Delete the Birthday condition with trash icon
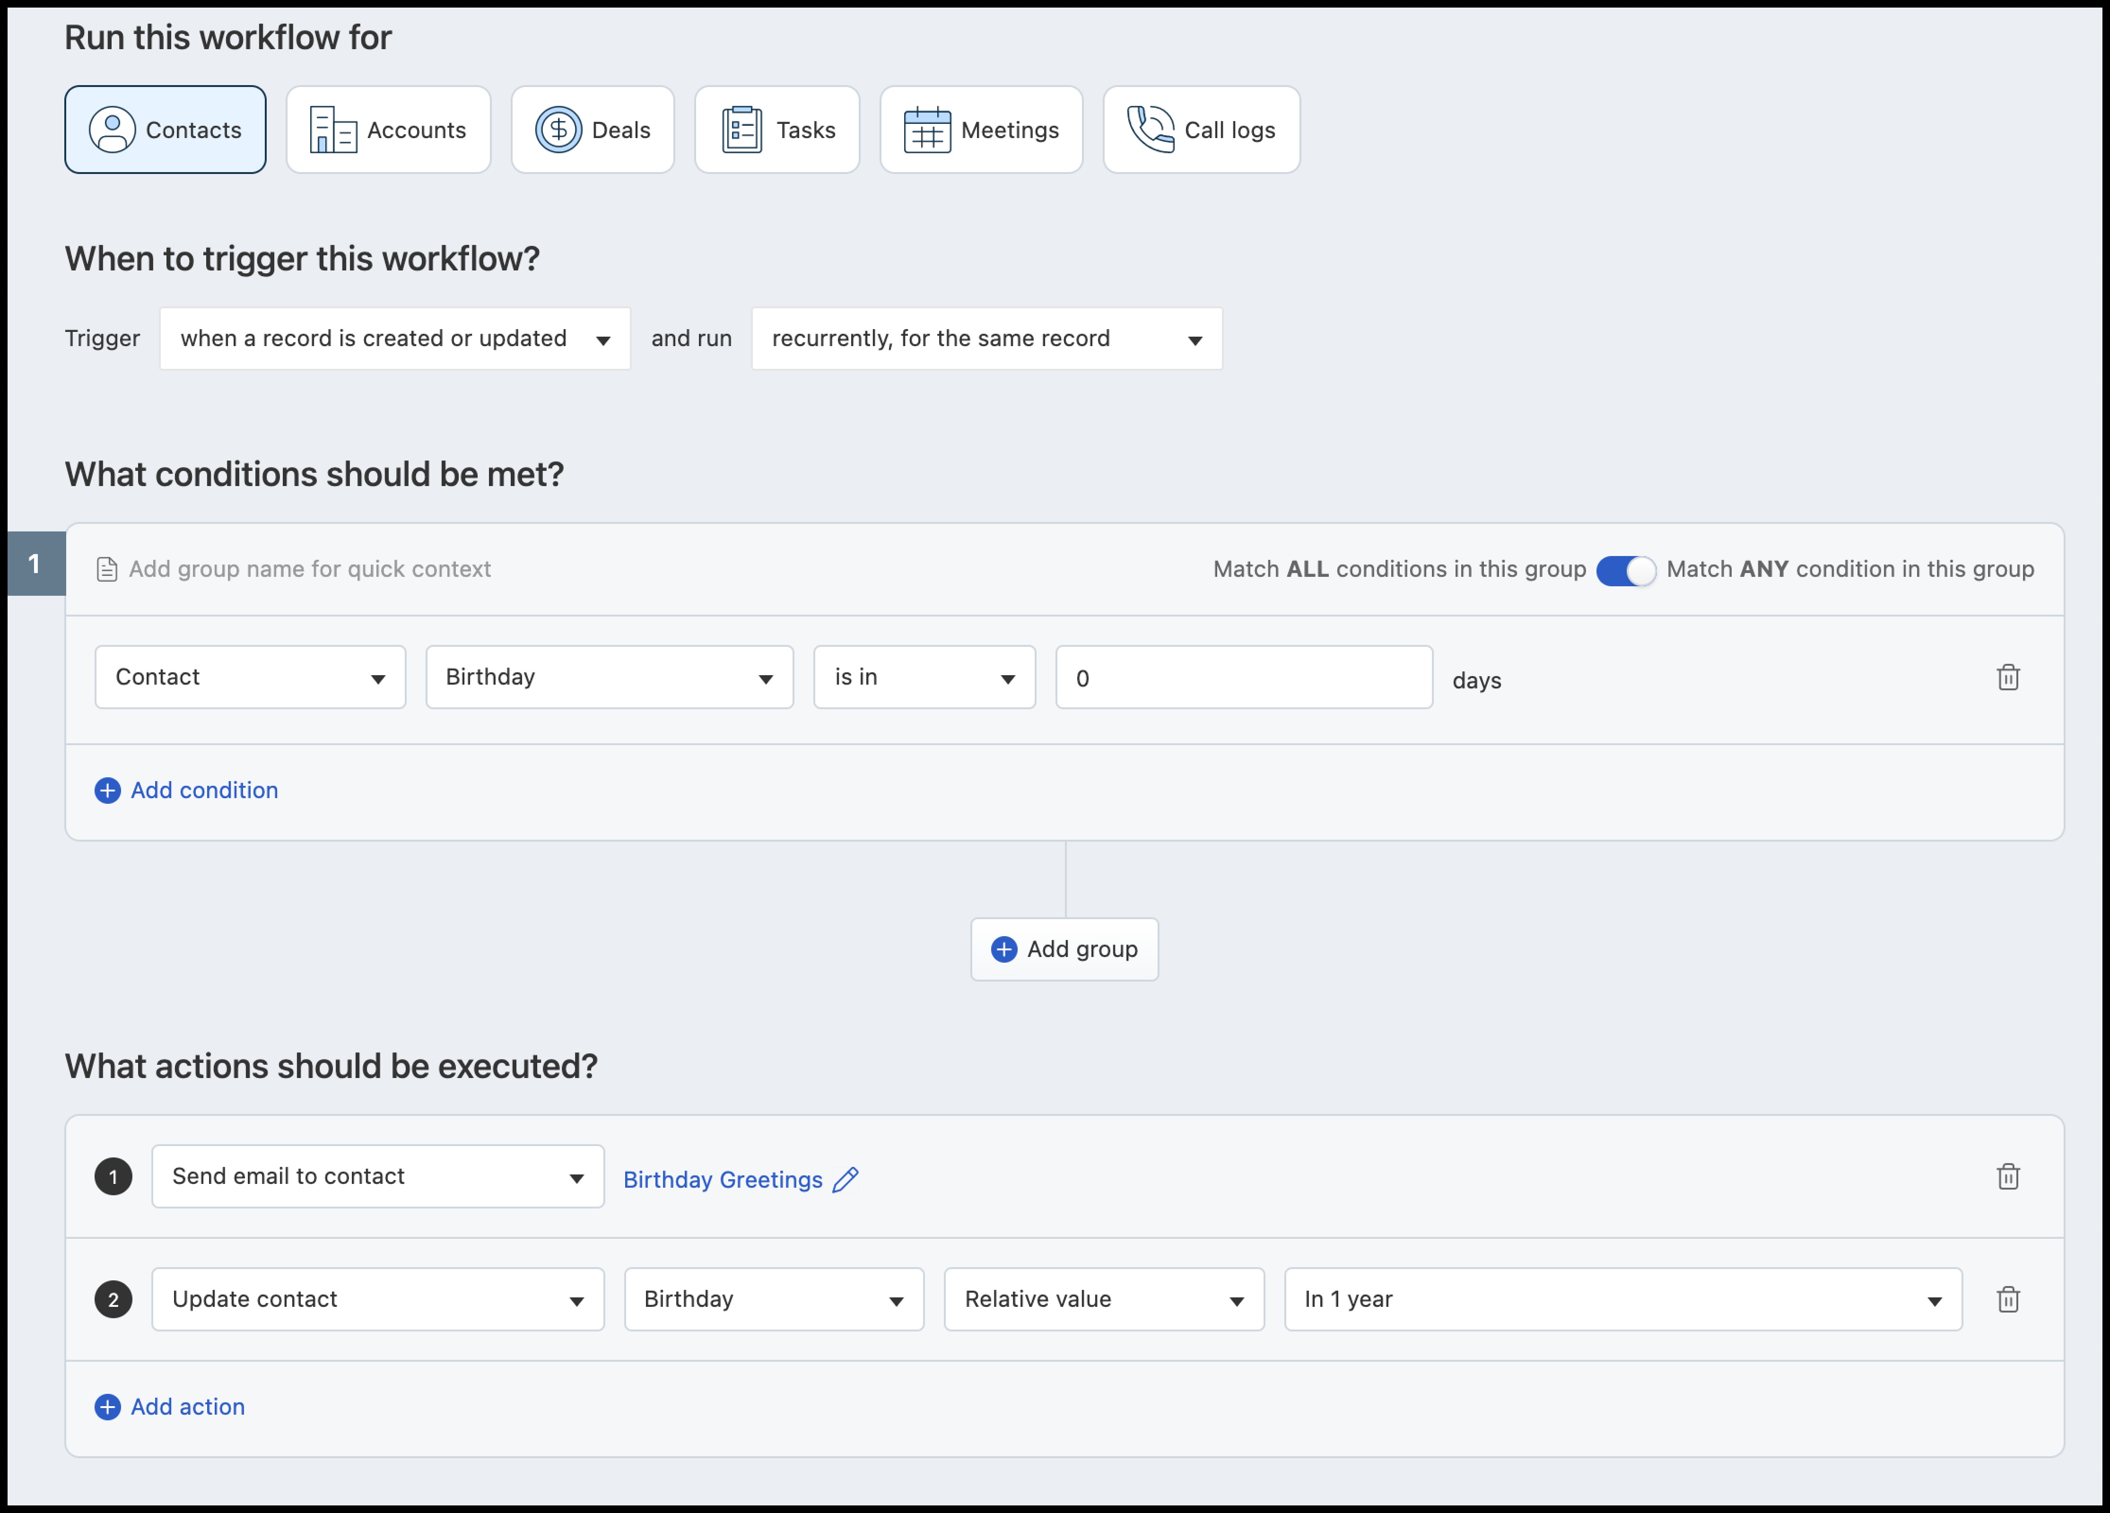The height and width of the screenshot is (1513, 2110). point(2008,678)
